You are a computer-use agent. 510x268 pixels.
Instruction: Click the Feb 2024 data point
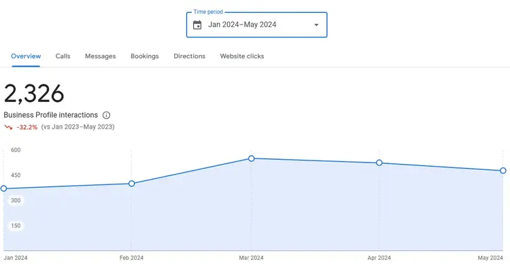coord(131,184)
